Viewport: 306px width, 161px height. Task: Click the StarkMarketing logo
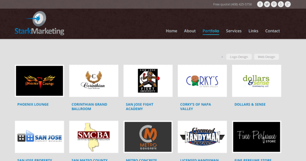click(39, 23)
